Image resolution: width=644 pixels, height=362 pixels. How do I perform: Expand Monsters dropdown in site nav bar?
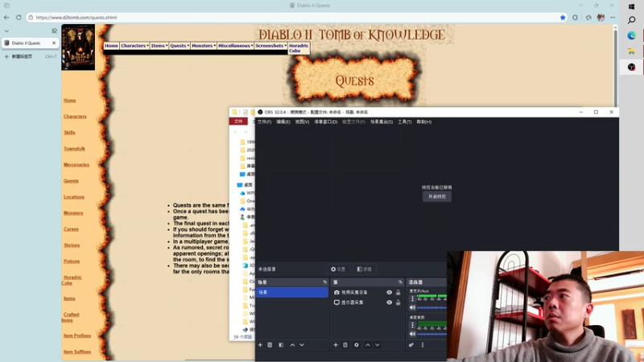pos(204,46)
